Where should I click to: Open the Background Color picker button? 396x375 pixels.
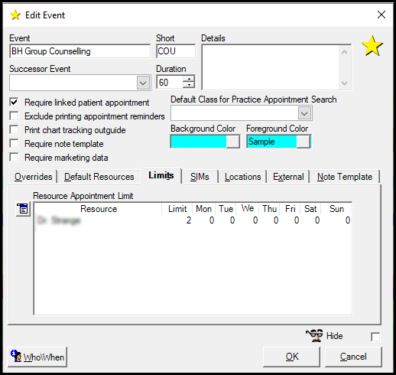pos(232,142)
